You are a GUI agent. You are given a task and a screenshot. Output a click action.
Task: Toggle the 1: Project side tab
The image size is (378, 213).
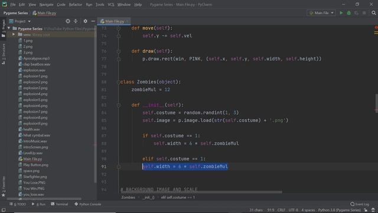click(x=4, y=28)
